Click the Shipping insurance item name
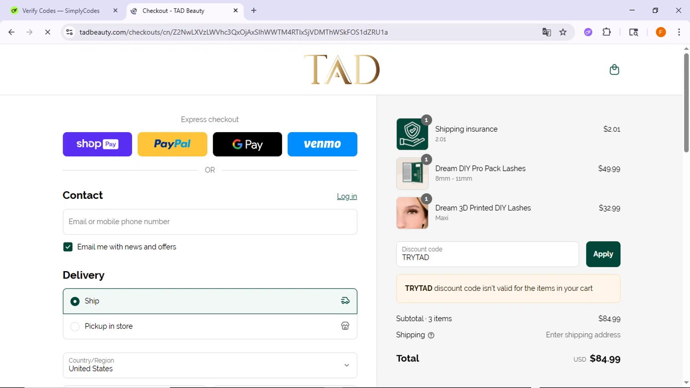Image resolution: width=690 pixels, height=388 pixels. [x=466, y=129]
